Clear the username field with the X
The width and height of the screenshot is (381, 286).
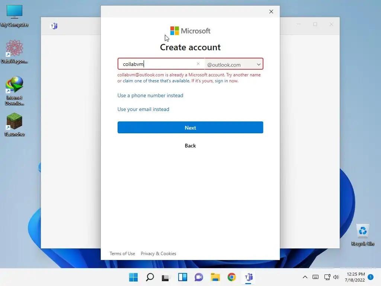click(x=198, y=64)
